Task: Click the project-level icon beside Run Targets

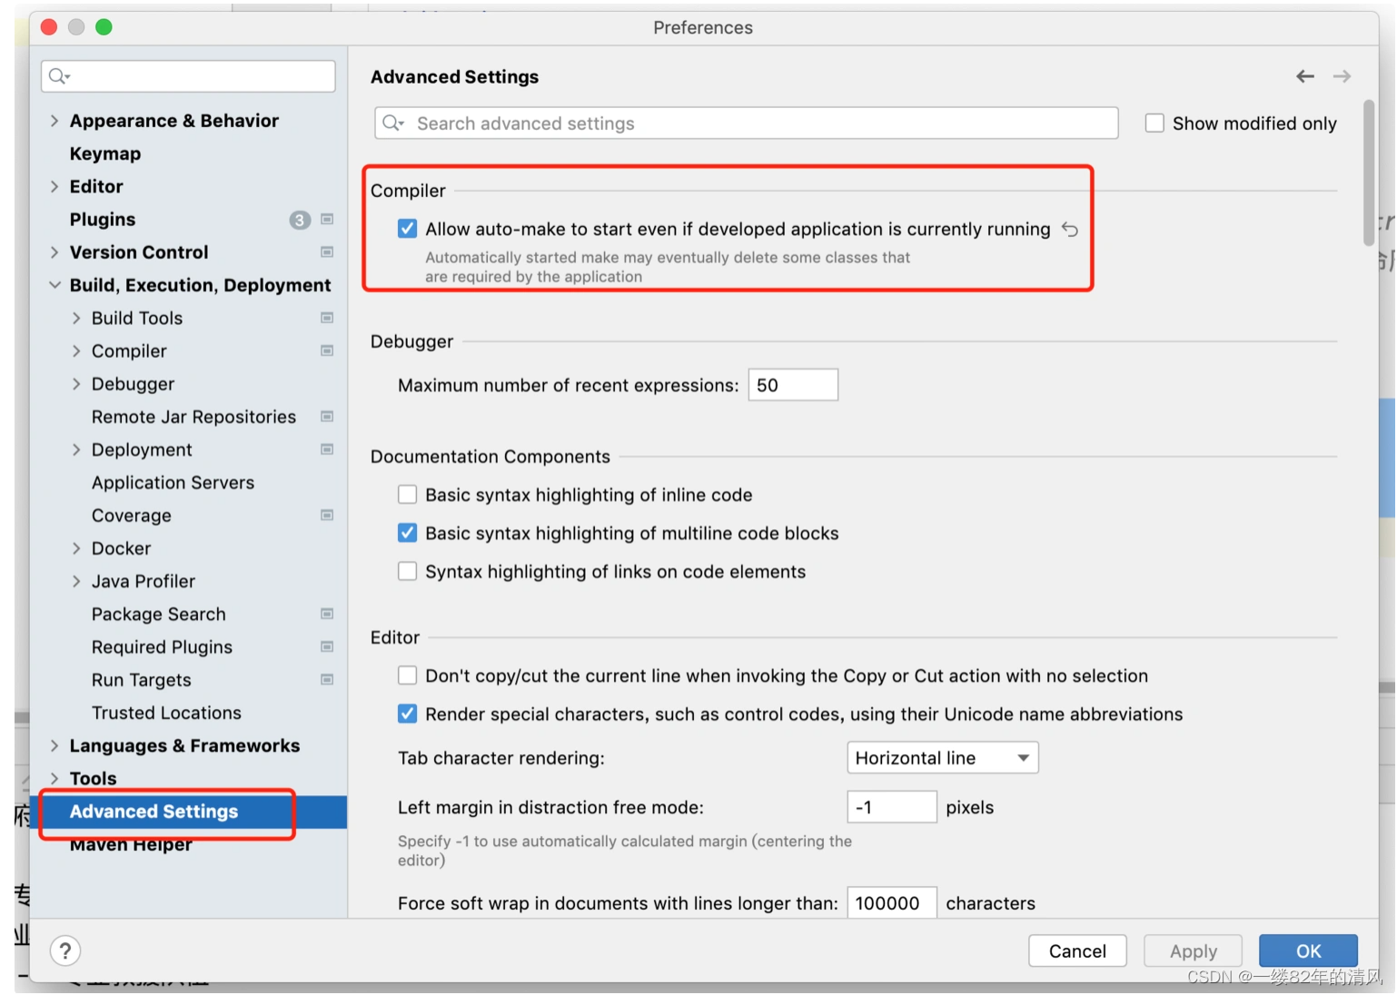Action: point(327,680)
